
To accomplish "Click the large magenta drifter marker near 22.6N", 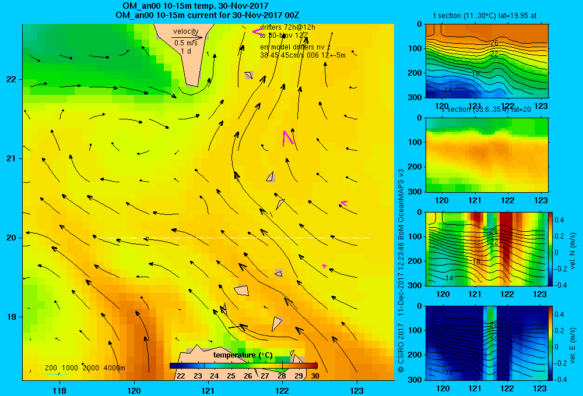I will [258, 32].
